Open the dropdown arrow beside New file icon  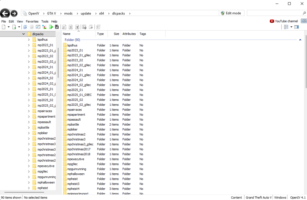tap(9, 27)
